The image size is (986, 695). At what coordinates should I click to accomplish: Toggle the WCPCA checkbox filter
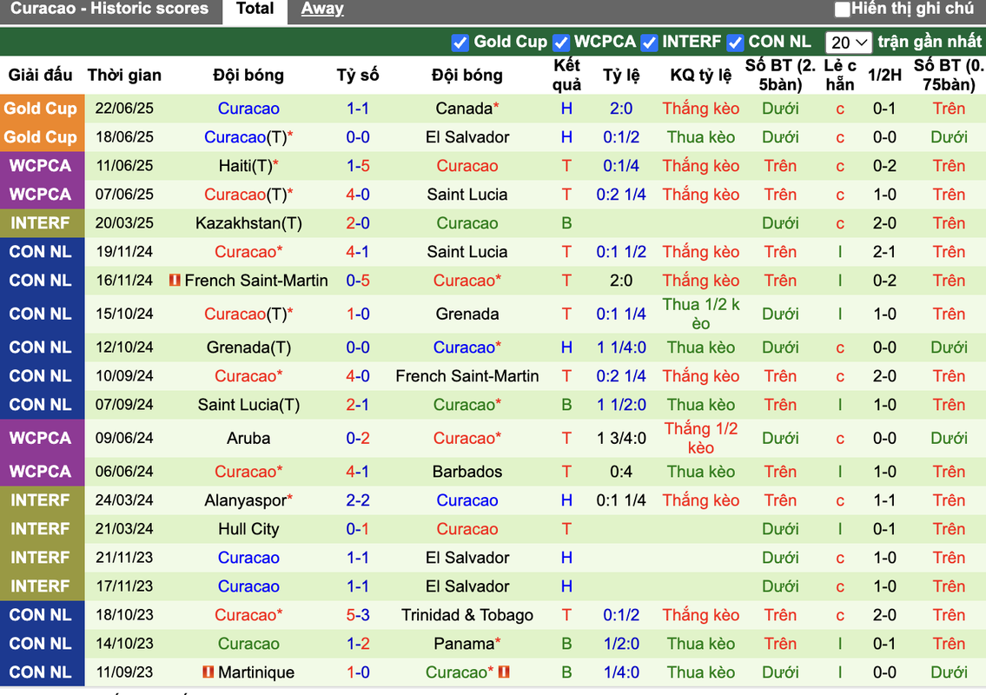(561, 43)
